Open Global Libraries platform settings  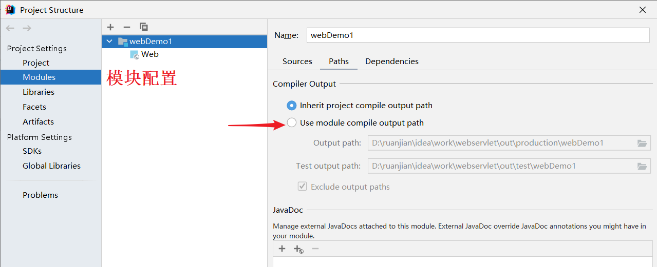click(x=51, y=166)
